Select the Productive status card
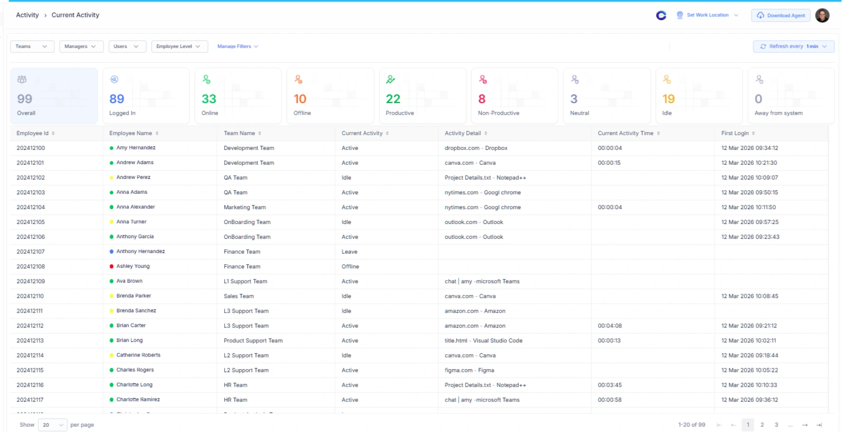 422,96
